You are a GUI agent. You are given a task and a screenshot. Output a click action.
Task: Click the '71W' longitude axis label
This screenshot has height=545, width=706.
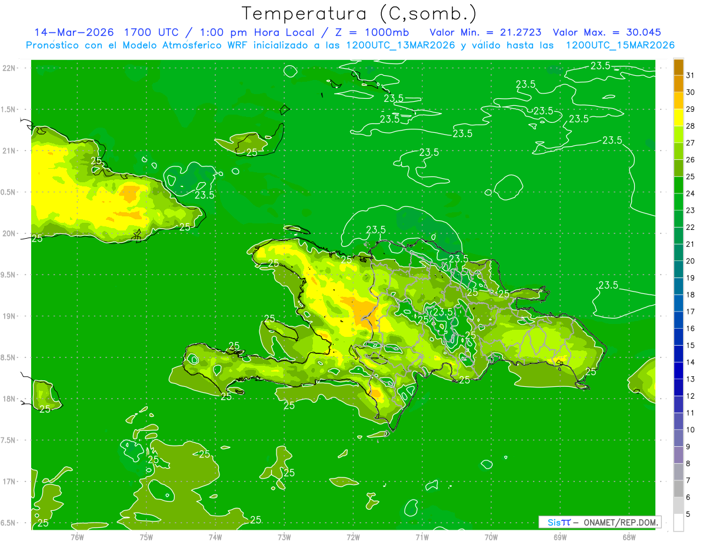pyautogui.click(x=422, y=536)
